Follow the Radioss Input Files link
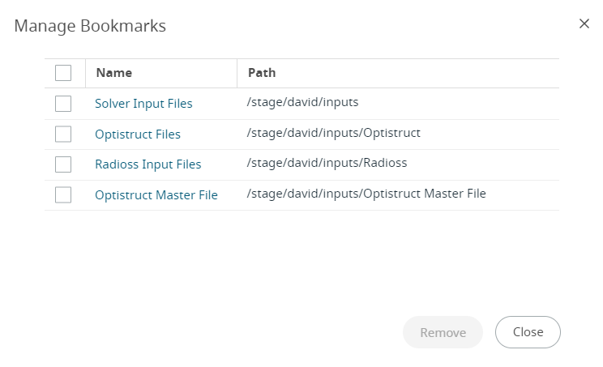The width and height of the screenshot is (603, 367). tap(148, 164)
